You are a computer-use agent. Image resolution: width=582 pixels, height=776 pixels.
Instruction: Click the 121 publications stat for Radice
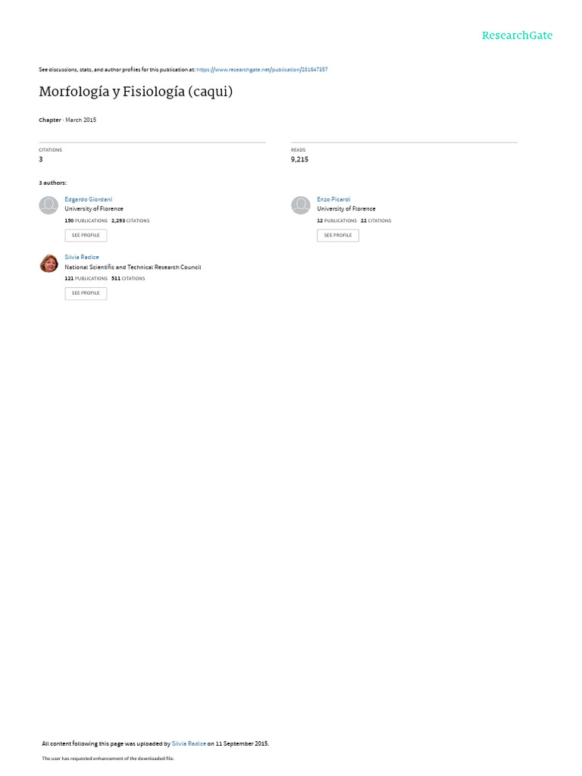[86, 279]
